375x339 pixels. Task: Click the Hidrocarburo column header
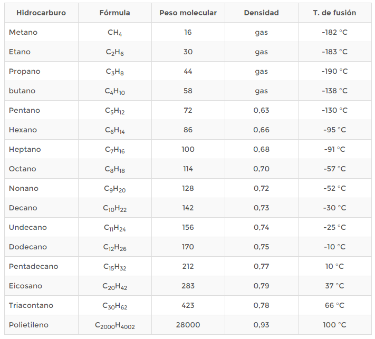[x=41, y=13]
